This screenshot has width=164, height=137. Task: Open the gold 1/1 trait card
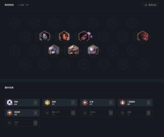point(60,103)
